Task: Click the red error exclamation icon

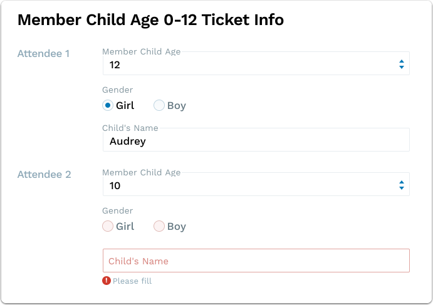Action: pyautogui.click(x=107, y=281)
